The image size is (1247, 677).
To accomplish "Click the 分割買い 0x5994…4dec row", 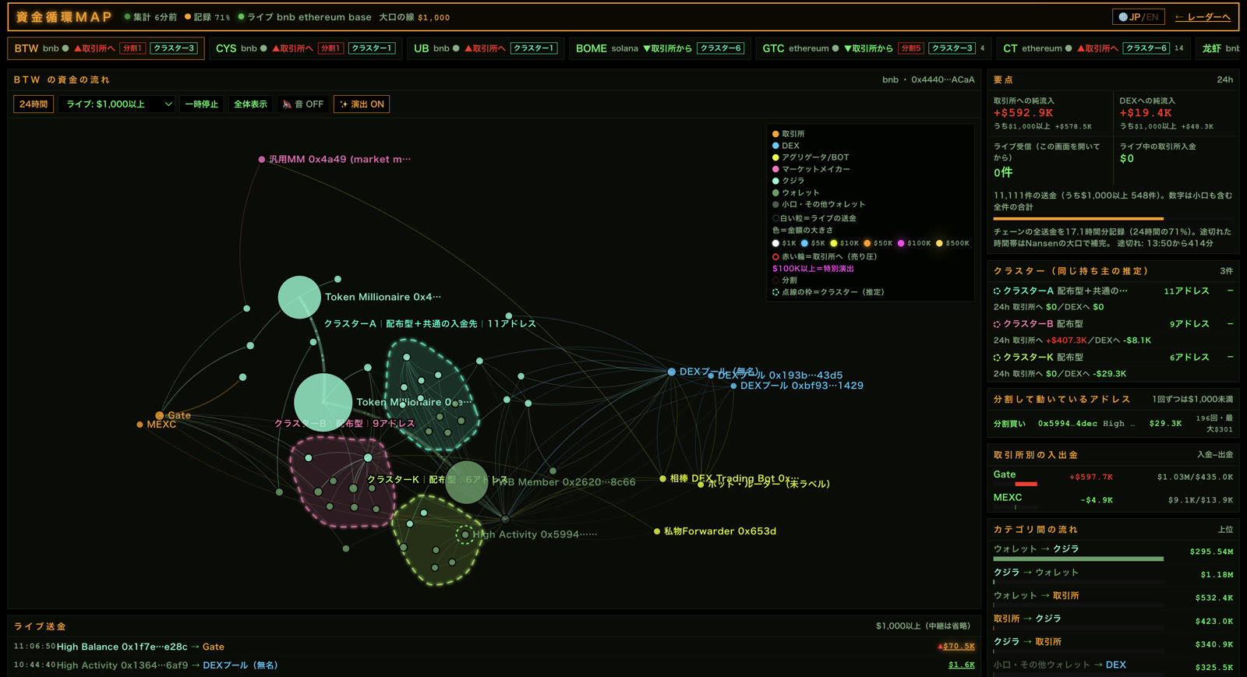I will coord(1113,424).
